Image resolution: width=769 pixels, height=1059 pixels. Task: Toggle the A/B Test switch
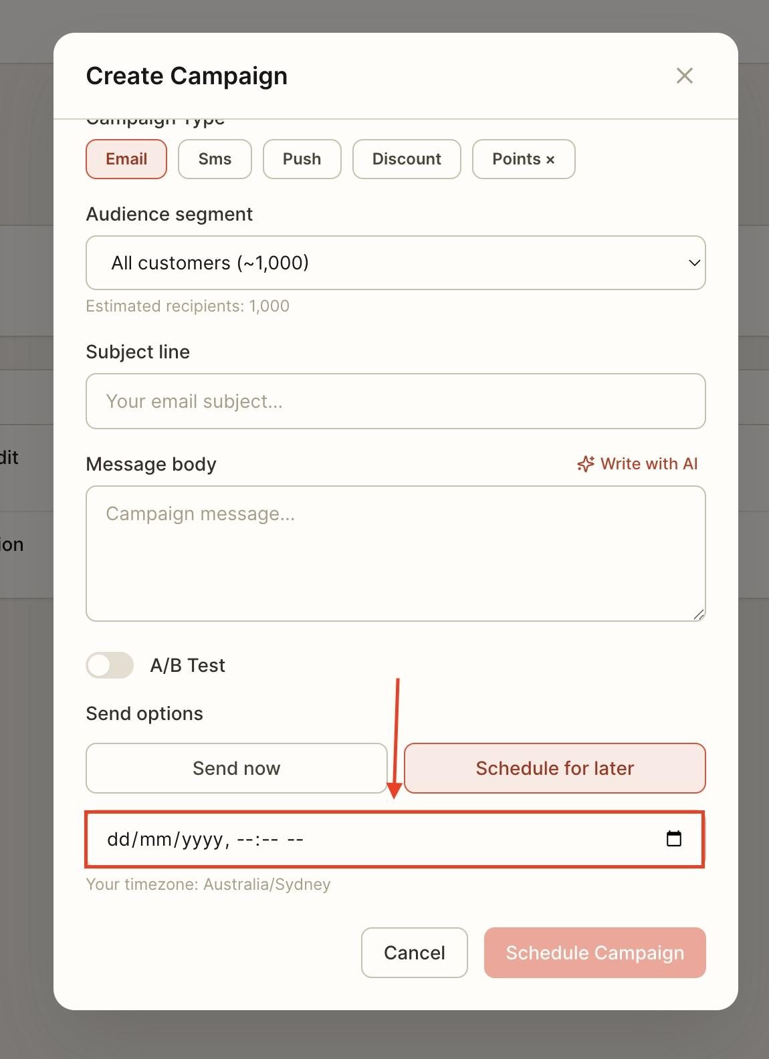pyautogui.click(x=110, y=665)
